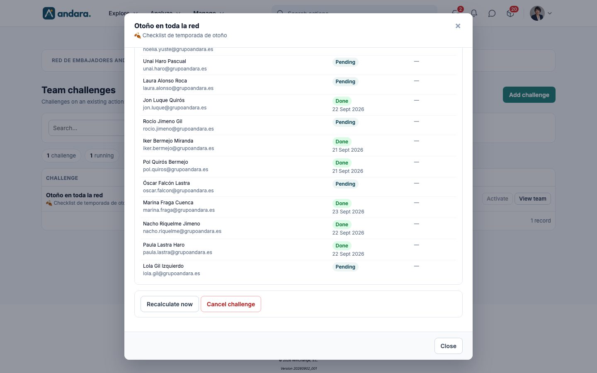Click name Nacho Riquelme Jimeno

click(x=172, y=224)
